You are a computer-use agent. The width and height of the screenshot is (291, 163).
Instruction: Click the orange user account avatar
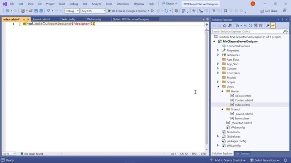pos(253,4)
